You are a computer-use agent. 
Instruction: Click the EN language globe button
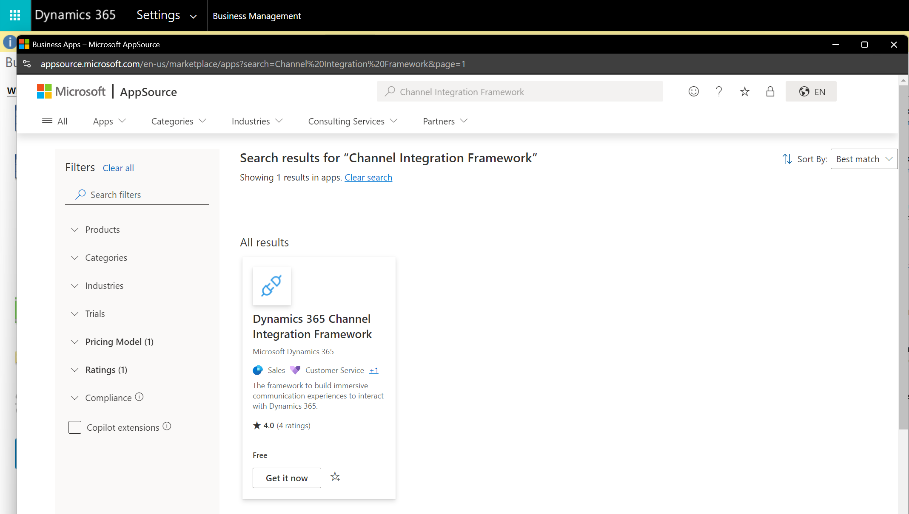pos(811,91)
